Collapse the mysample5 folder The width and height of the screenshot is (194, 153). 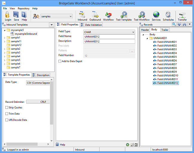click(4, 30)
